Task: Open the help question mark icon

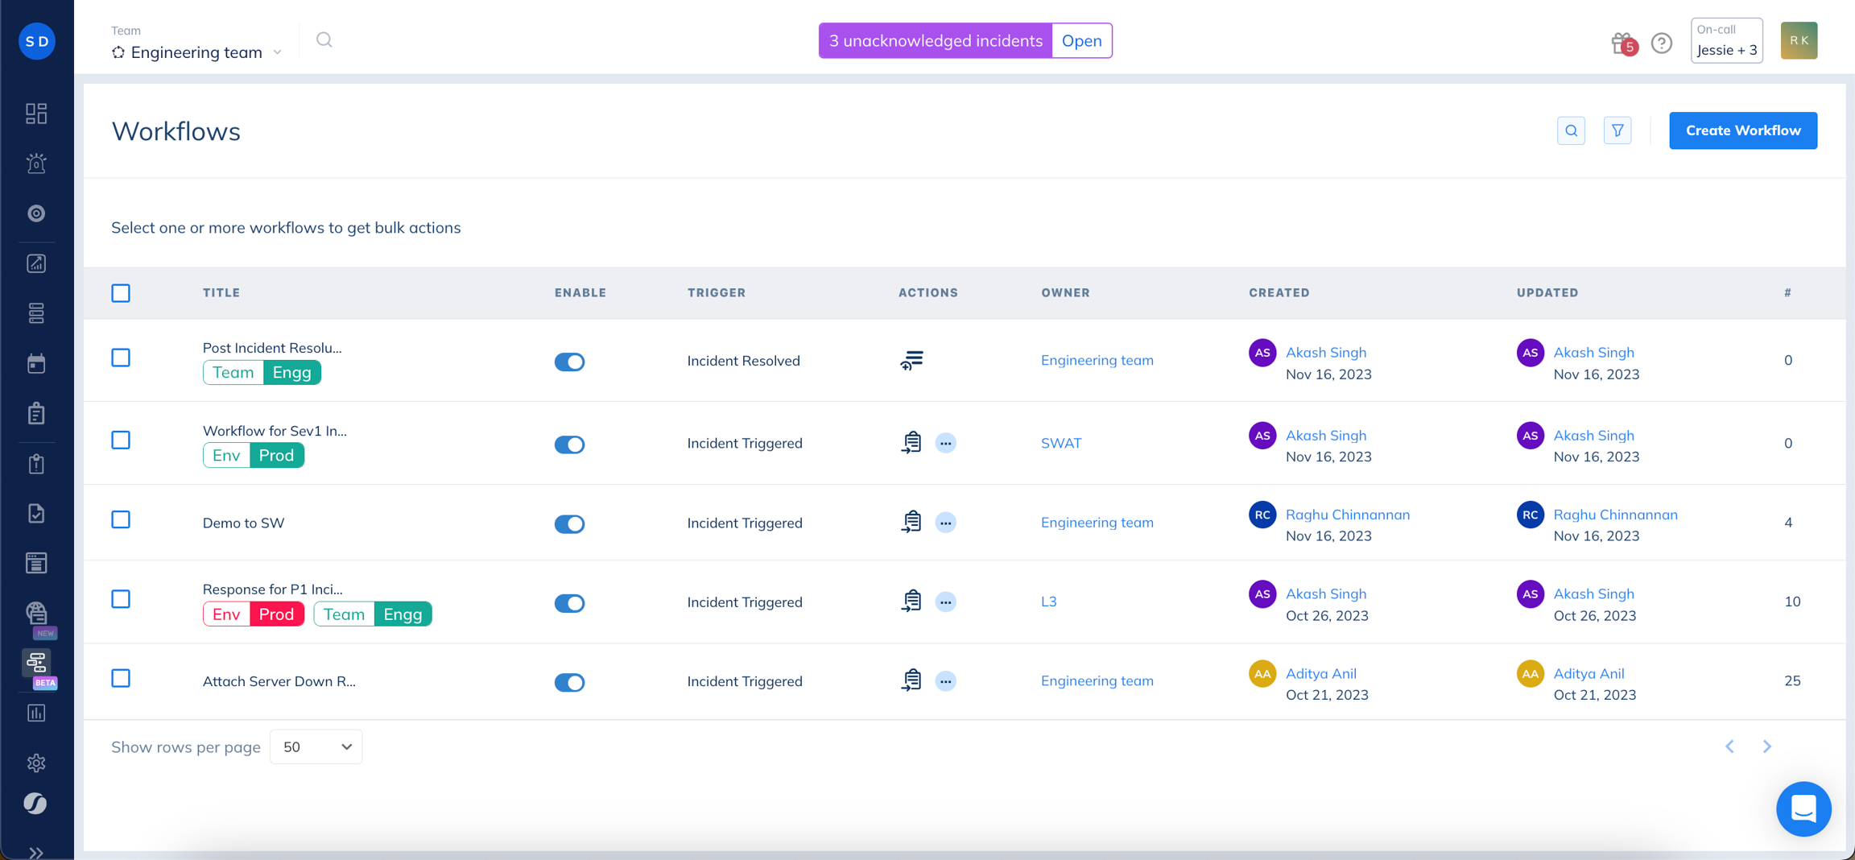Action: (1662, 43)
